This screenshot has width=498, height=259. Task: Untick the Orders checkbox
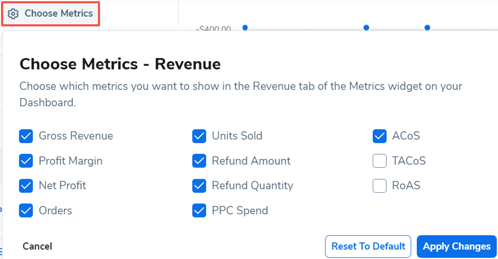(x=26, y=210)
